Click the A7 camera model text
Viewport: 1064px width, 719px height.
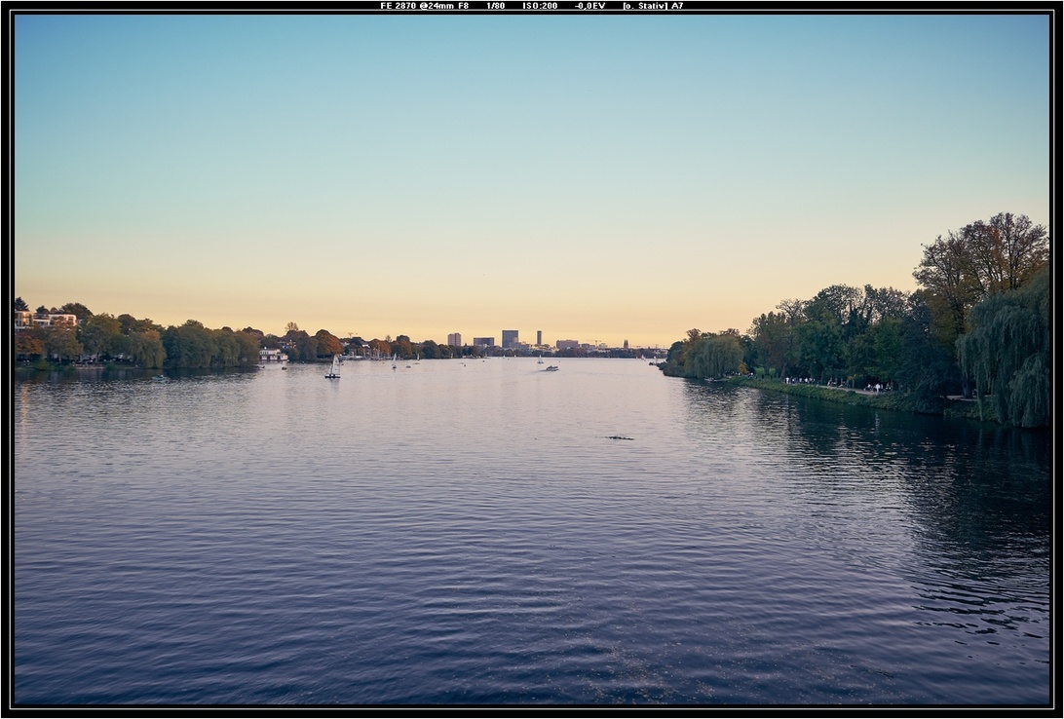[677, 6]
